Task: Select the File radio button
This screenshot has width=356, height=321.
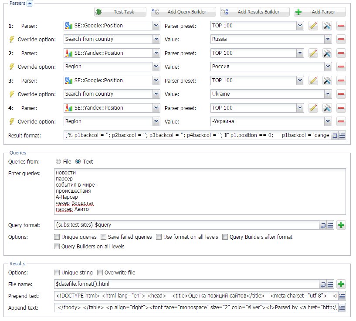Action: pyautogui.click(x=58, y=162)
